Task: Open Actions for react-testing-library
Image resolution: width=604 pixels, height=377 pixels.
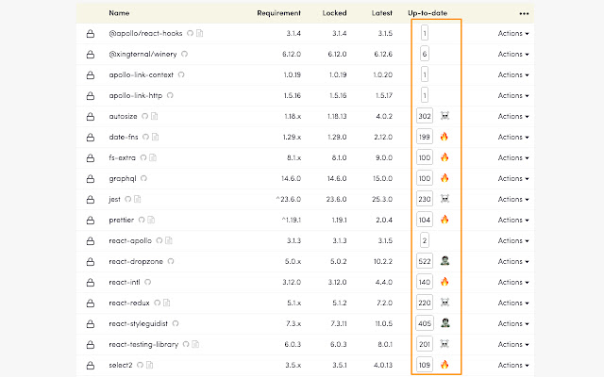Action: click(513, 345)
